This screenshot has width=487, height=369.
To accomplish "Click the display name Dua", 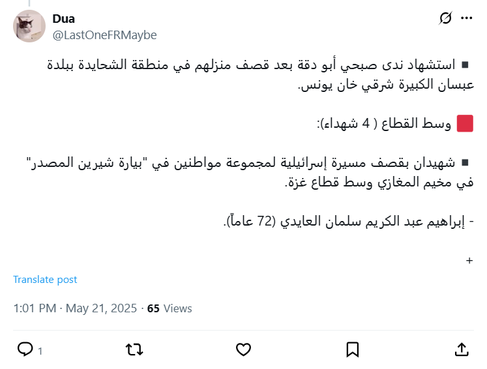I will (63, 19).
